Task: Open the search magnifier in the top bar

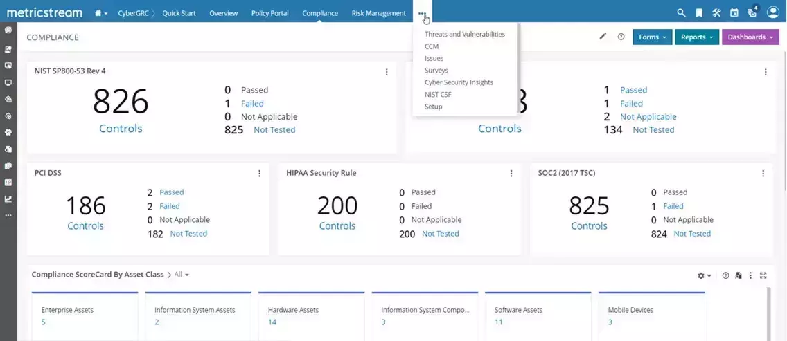Action: point(681,13)
